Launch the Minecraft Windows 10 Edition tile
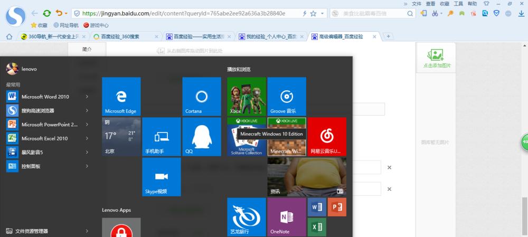Image resolution: width=528 pixels, height=237 pixels. coord(287,137)
